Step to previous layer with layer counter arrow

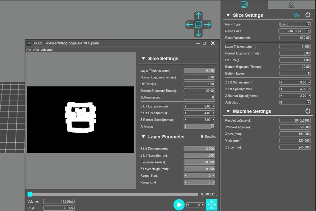point(188,205)
